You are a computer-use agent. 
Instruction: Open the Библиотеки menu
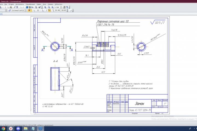click(59, 4)
